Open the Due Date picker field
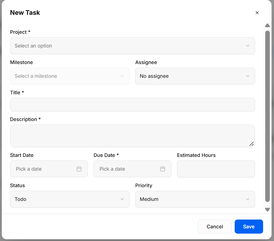274x241 pixels. (132, 169)
